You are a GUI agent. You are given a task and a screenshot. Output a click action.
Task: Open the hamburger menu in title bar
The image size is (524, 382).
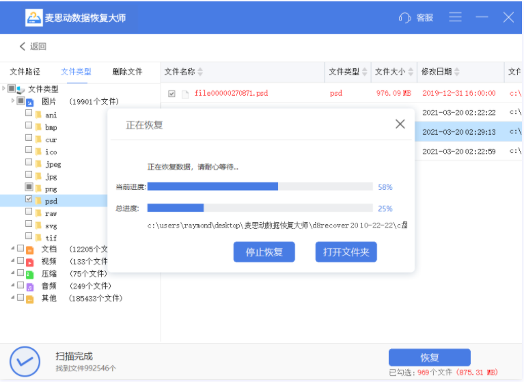point(456,17)
